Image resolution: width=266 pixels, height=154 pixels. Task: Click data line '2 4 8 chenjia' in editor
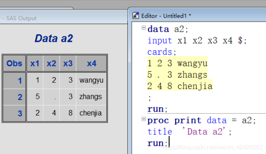pyautogui.click(x=180, y=86)
